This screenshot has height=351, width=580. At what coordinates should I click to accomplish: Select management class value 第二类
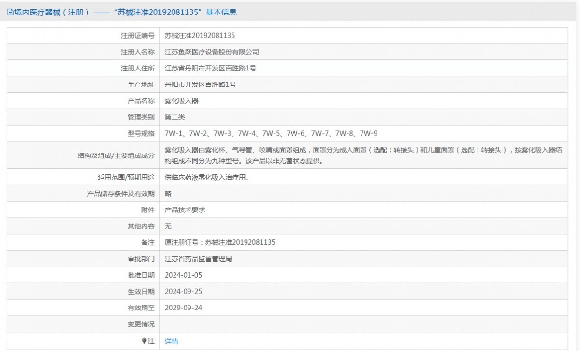tap(175, 117)
